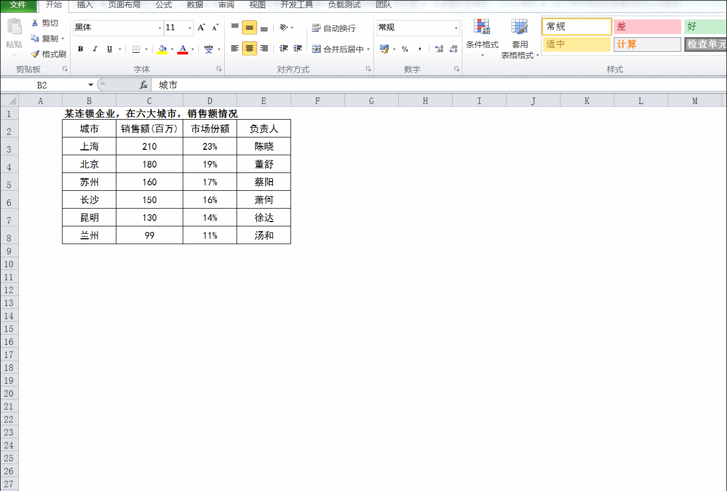Image resolution: width=727 pixels, height=491 pixels.
Task: Apply comma style number format
Action: coord(420,49)
